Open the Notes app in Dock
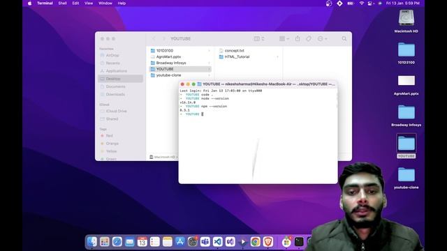 tap(168, 242)
